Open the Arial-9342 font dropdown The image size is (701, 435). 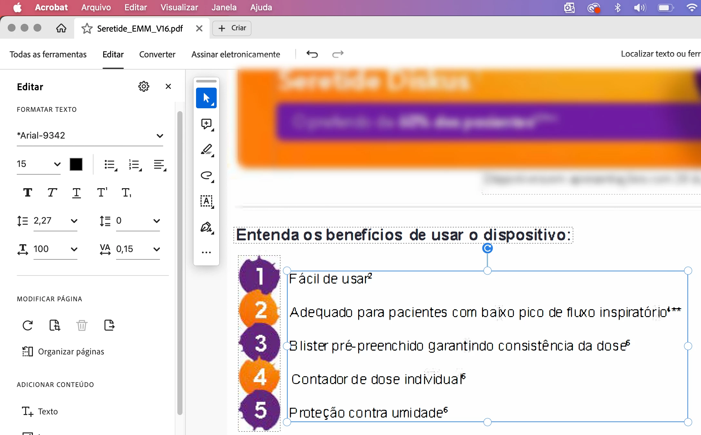[160, 136]
